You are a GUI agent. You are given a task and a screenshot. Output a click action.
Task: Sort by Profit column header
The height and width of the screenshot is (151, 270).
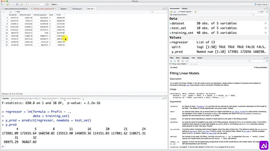coord(60,15)
